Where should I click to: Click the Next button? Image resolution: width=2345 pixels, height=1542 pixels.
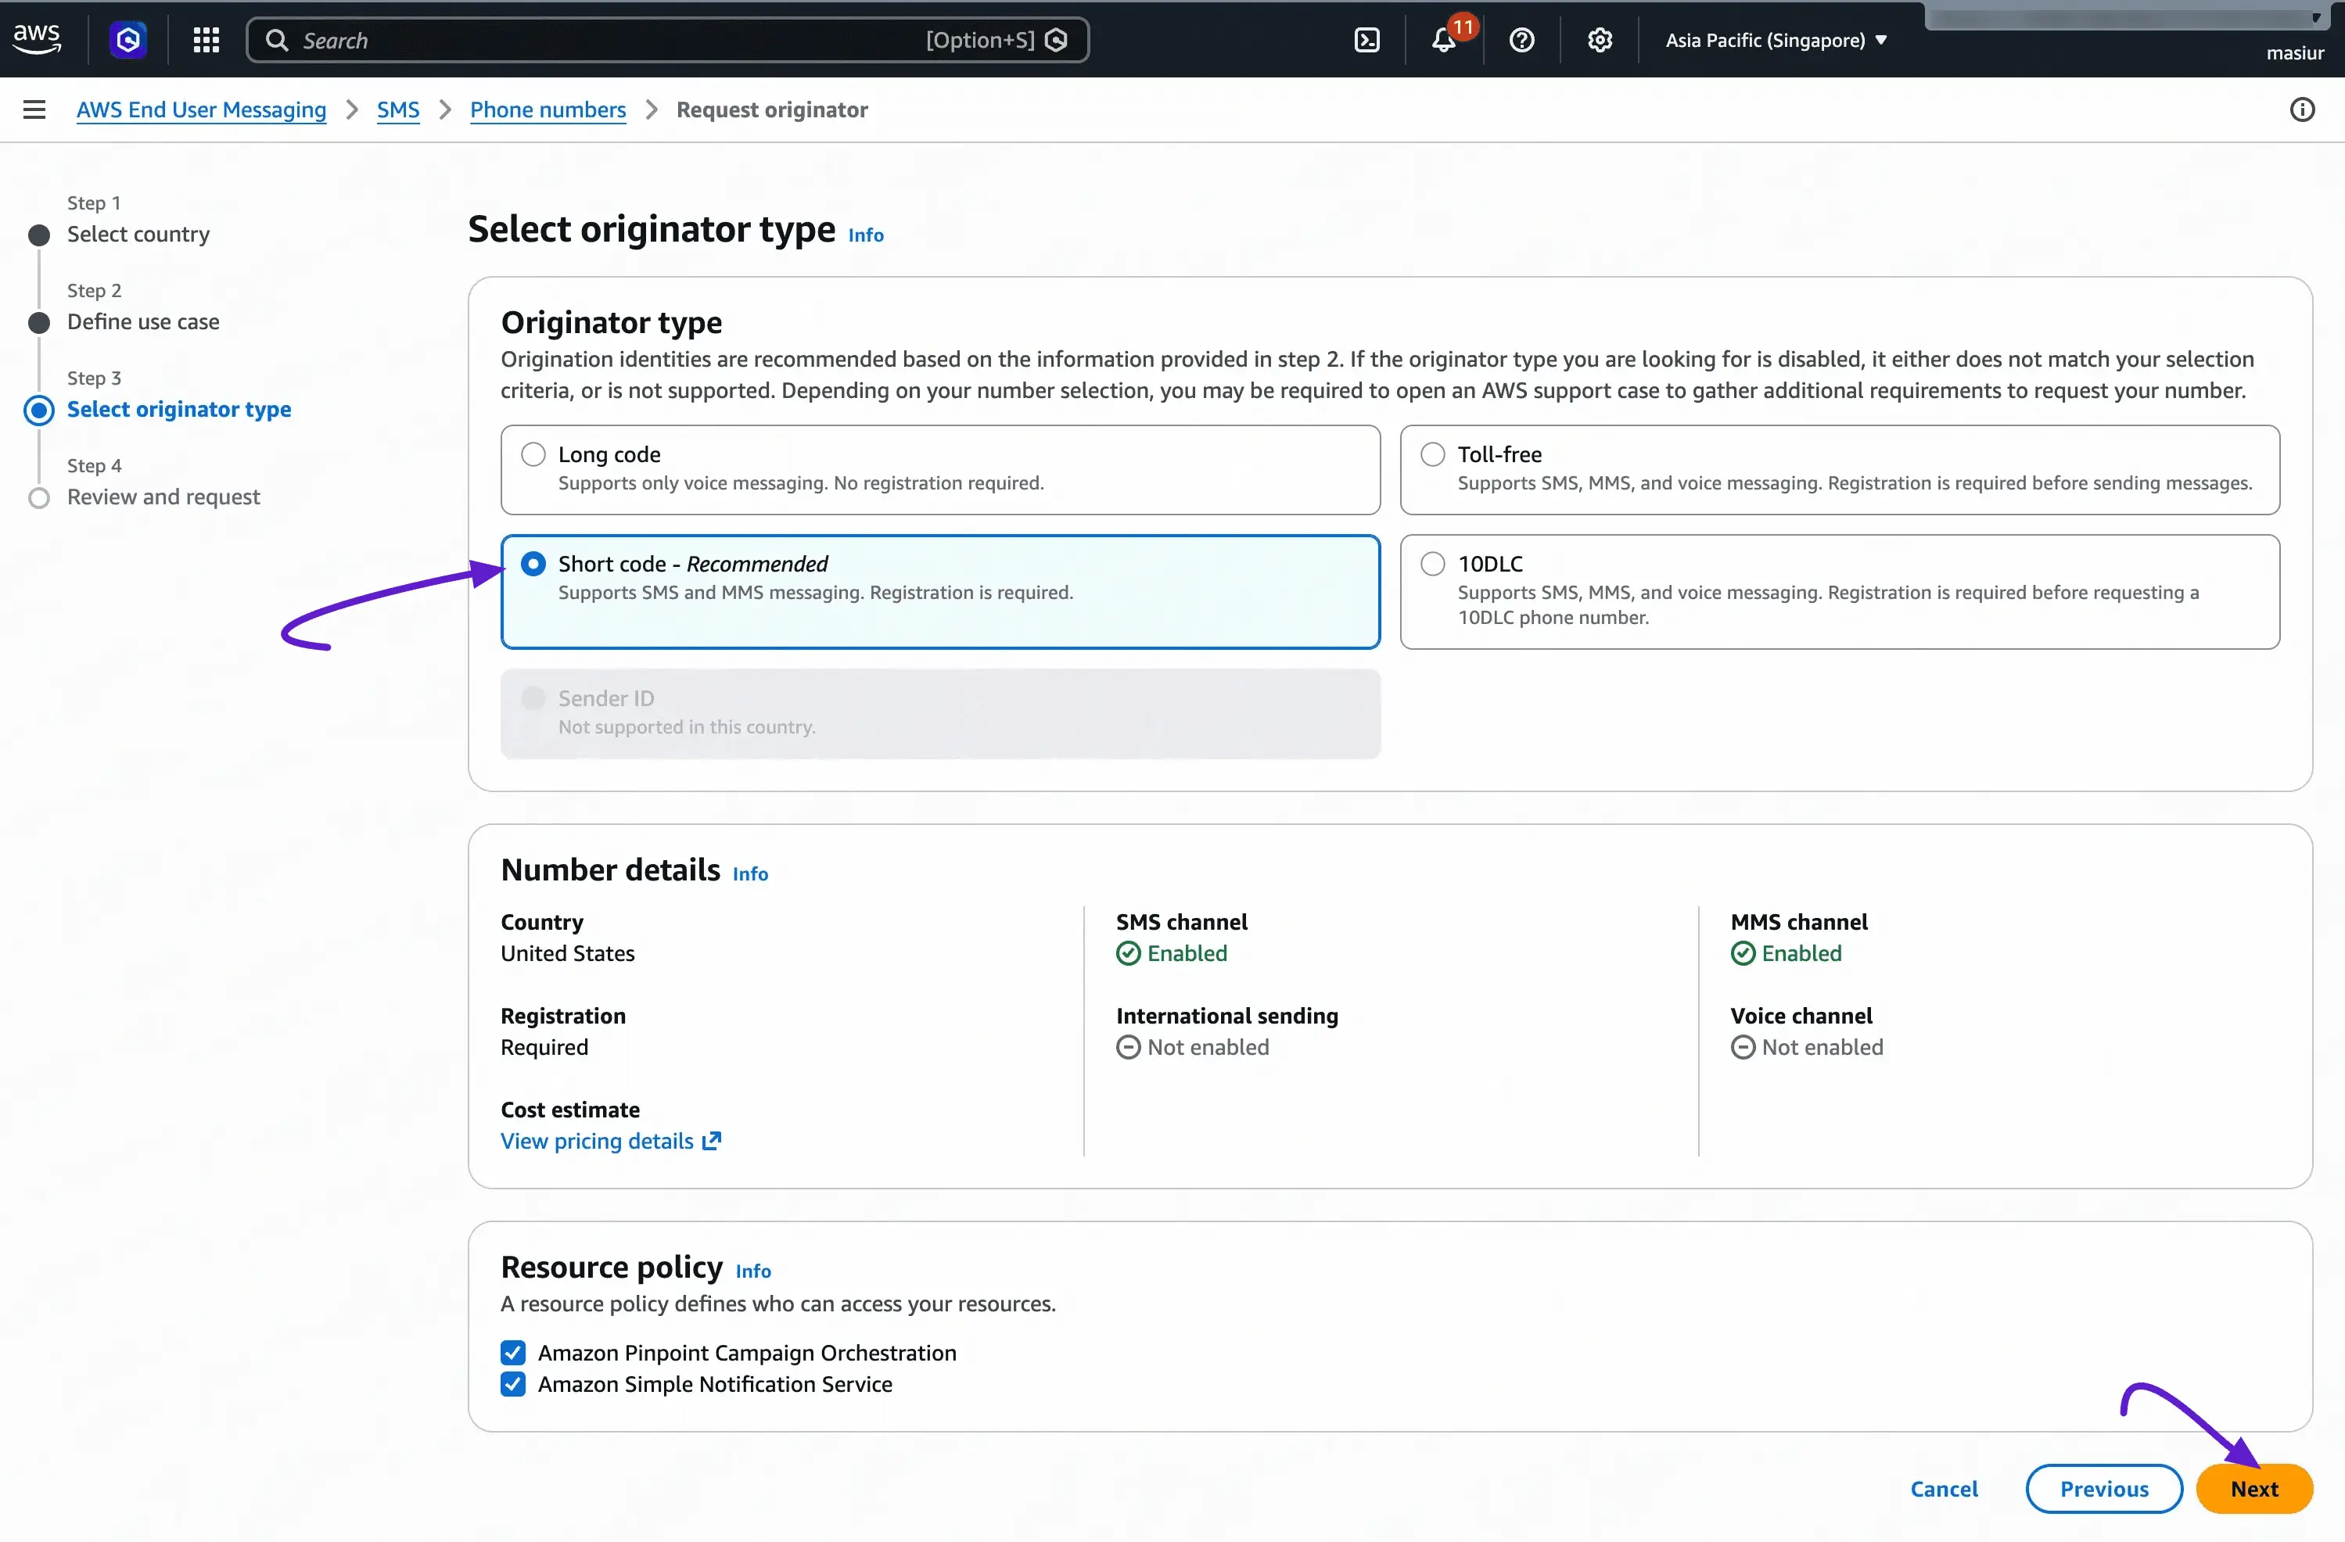pos(2254,1488)
